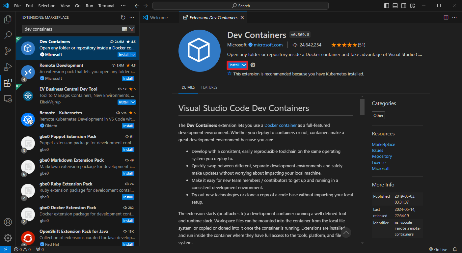Image resolution: width=462 pixels, height=253 pixels.
Task: Open the Repository resource link
Action: point(382,156)
